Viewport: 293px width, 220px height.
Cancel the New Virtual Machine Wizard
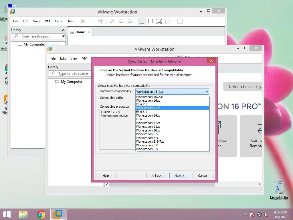pyautogui.click(x=203, y=176)
